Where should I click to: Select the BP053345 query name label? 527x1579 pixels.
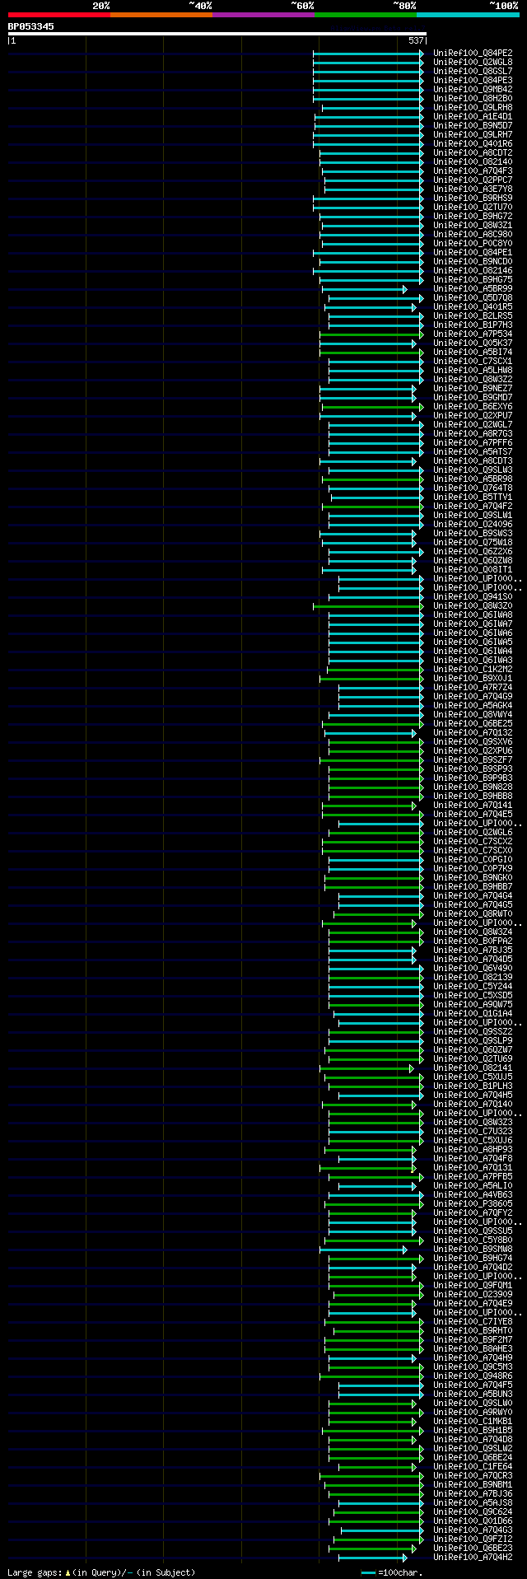[31, 26]
